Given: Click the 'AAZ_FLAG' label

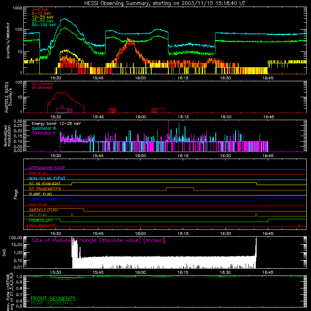Looking at the screenshot, I should (38, 215).
